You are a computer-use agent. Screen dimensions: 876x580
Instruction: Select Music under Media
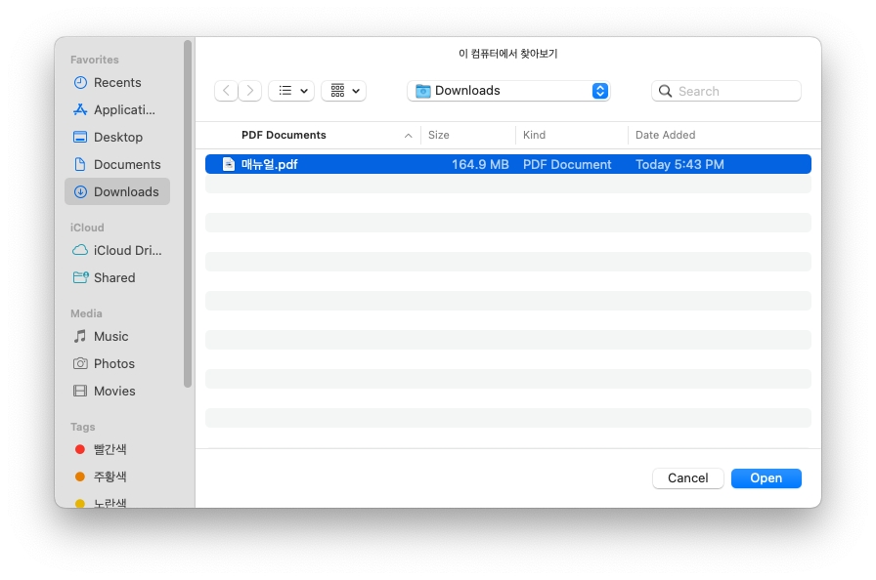[x=110, y=337]
